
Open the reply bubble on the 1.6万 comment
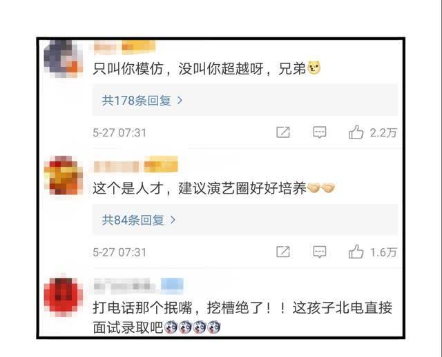click(x=319, y=252)
